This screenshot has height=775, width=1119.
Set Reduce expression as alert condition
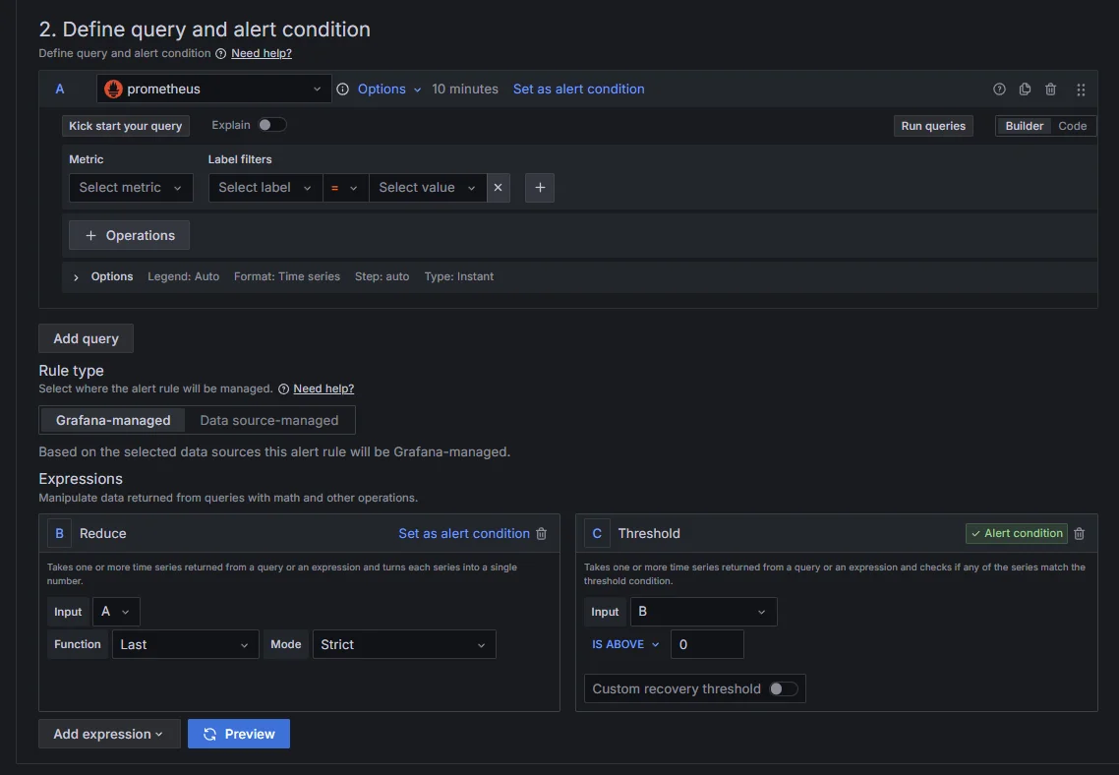click(463, 533)
